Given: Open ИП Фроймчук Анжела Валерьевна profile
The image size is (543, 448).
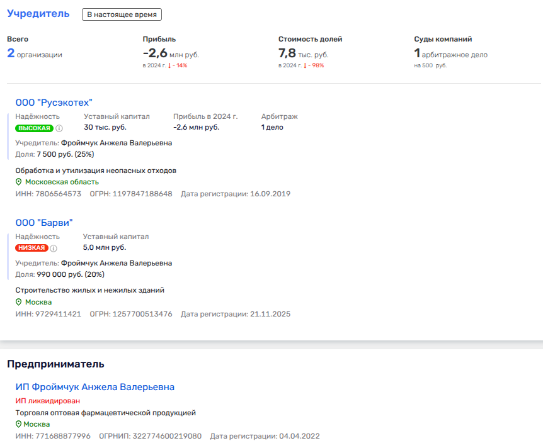Looking at the screenshot, I should coord(94,387).
